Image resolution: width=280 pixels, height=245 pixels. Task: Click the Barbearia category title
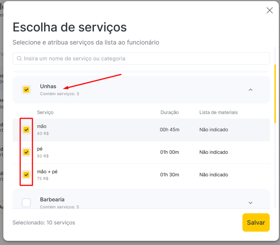point(52,199)
